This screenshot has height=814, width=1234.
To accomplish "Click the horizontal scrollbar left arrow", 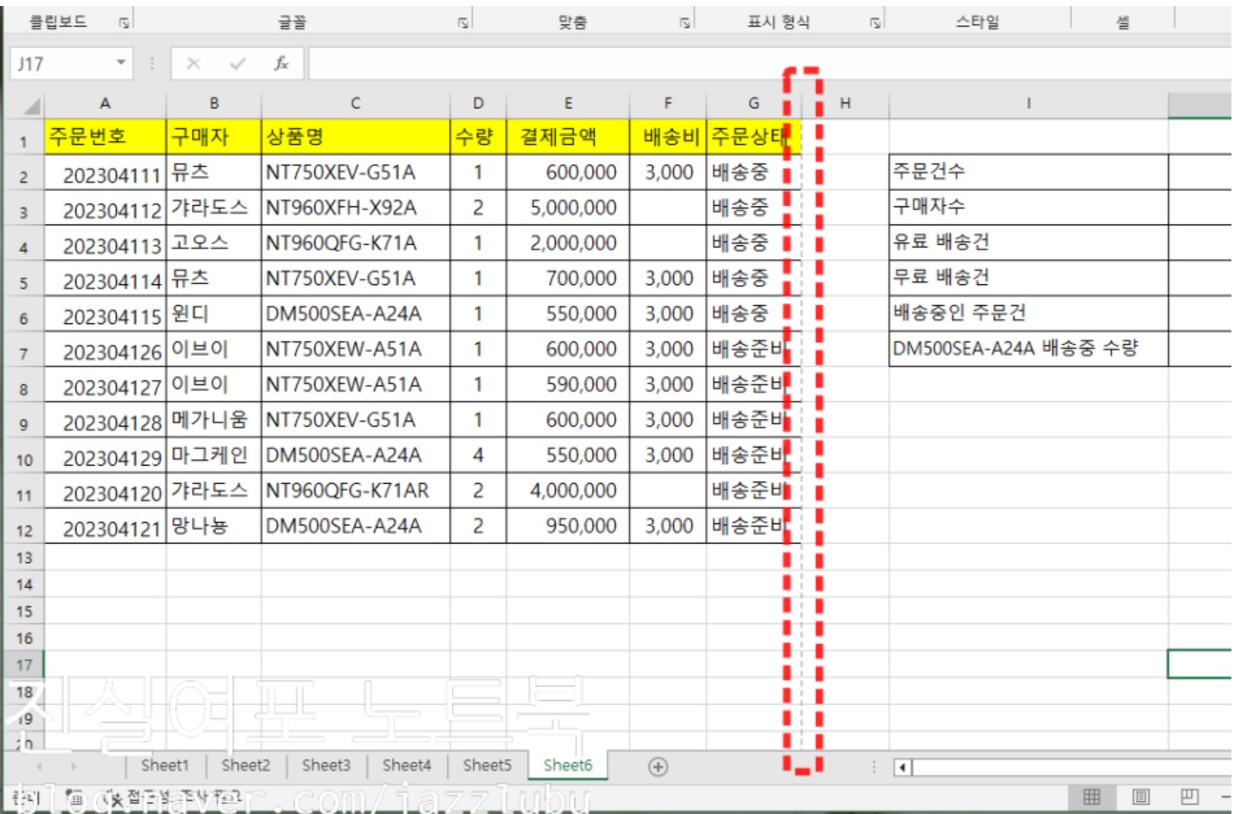I will (903, 767).
